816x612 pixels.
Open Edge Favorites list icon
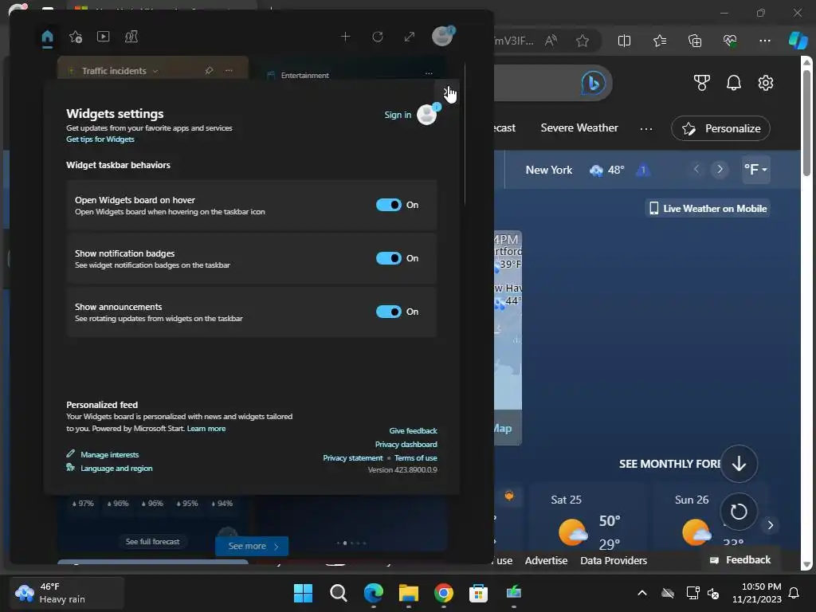[659, 41]
